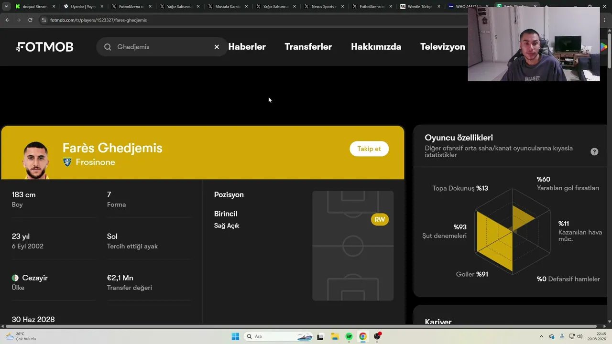Expand the tab search dropdown
The height and width of the screenshot is (344, 612).
(6, 7)
